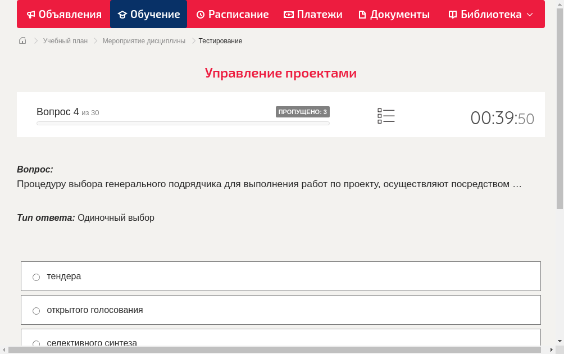Click the ПРОПУЩЕНО: 3 badge
Screen dimensions: 564x354
[303, 112]
